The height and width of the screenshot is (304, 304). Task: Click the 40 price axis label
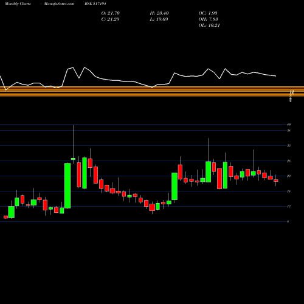click(x=289, y=125)
